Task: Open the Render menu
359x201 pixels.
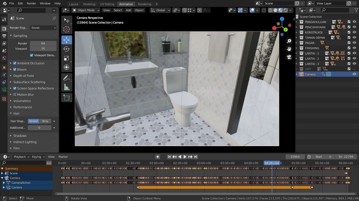Action: pyautogui.click(x=31, y=3)
